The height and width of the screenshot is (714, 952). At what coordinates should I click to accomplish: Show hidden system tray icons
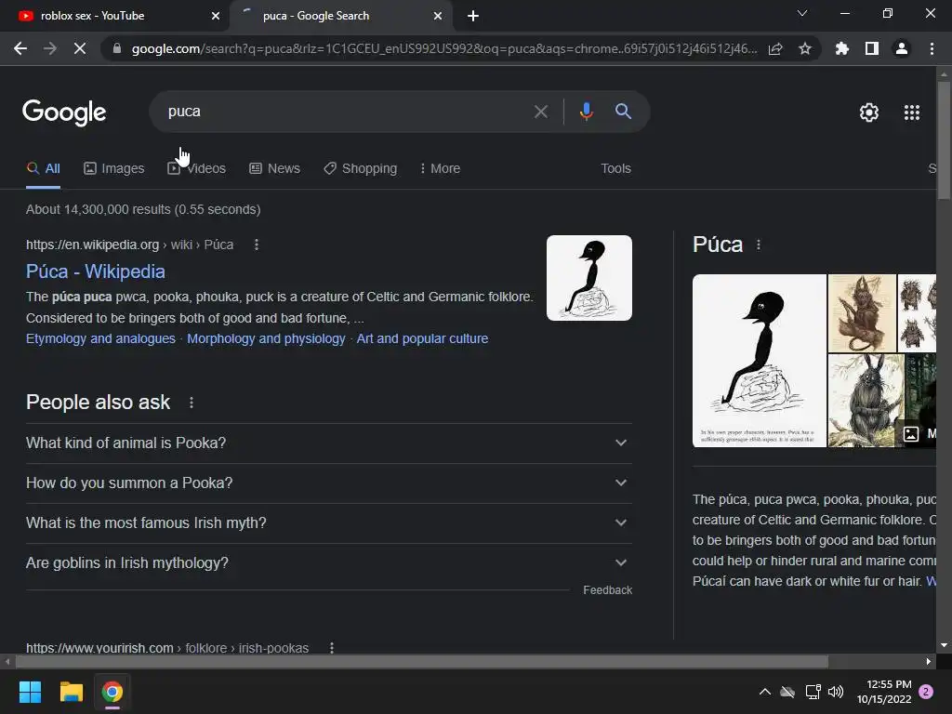pos(765,692)
